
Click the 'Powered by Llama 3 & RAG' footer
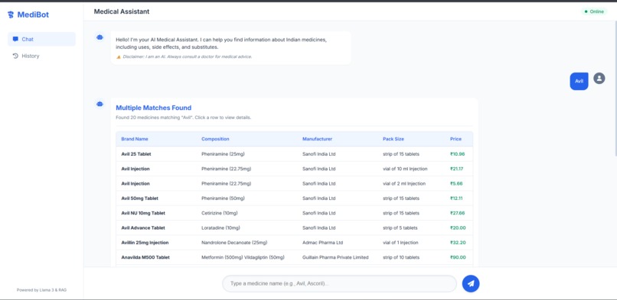[41, 290]
